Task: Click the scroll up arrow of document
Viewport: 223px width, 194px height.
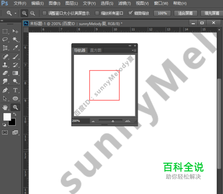Action: 219,30
